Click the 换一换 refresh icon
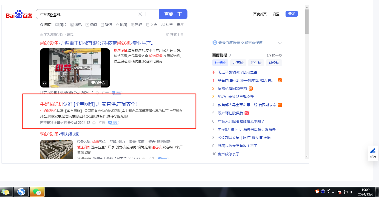The image size is (379, 197). point(269,56)
